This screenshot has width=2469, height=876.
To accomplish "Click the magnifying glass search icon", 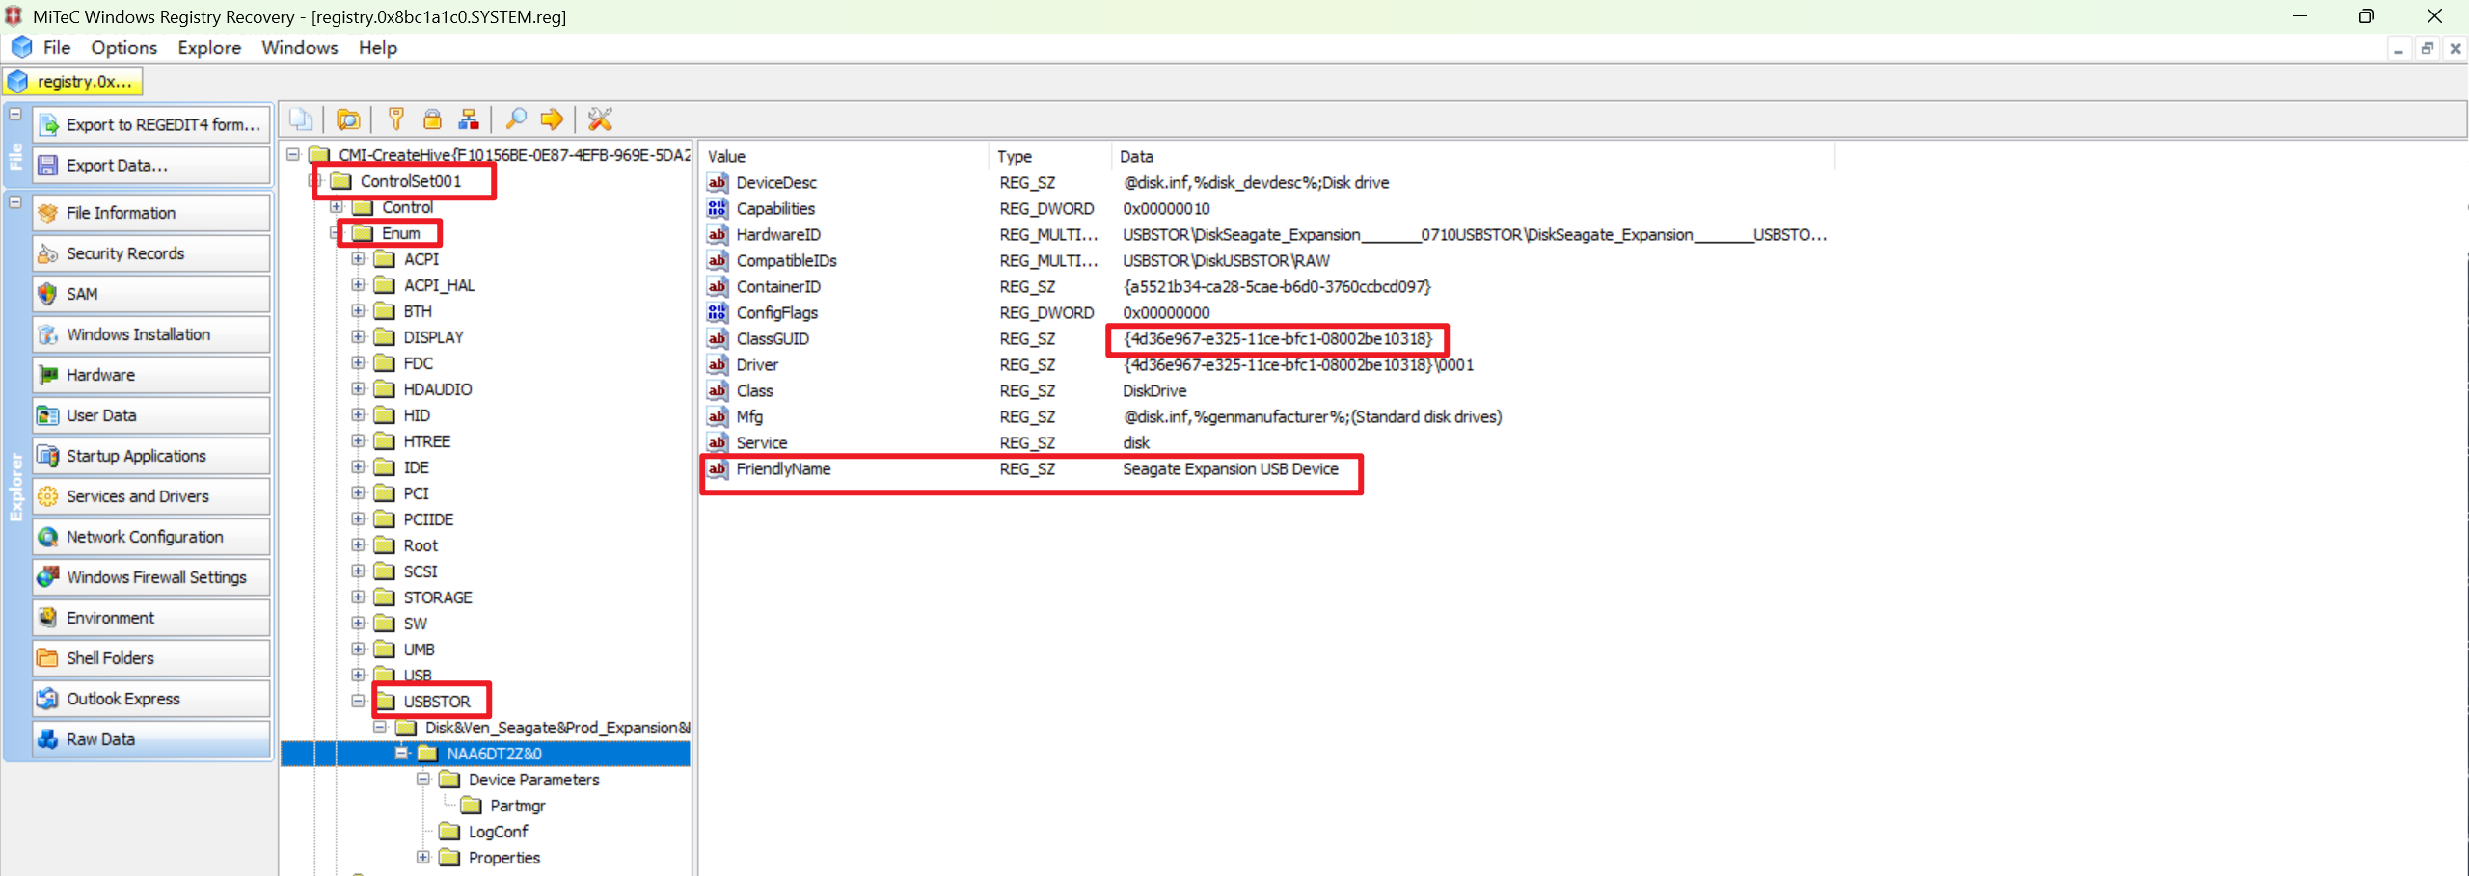I will pos(516,119).
